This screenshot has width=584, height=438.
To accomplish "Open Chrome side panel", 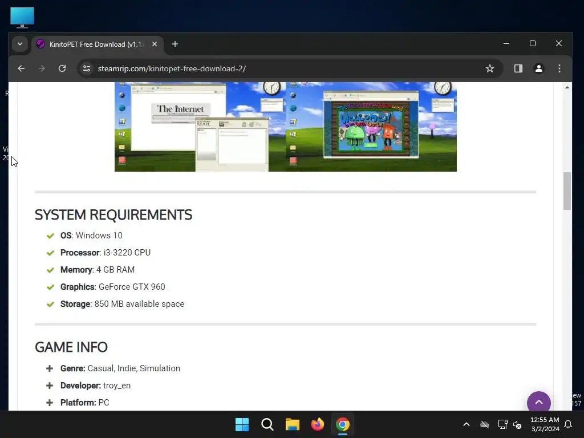I will tap(518, 68).
